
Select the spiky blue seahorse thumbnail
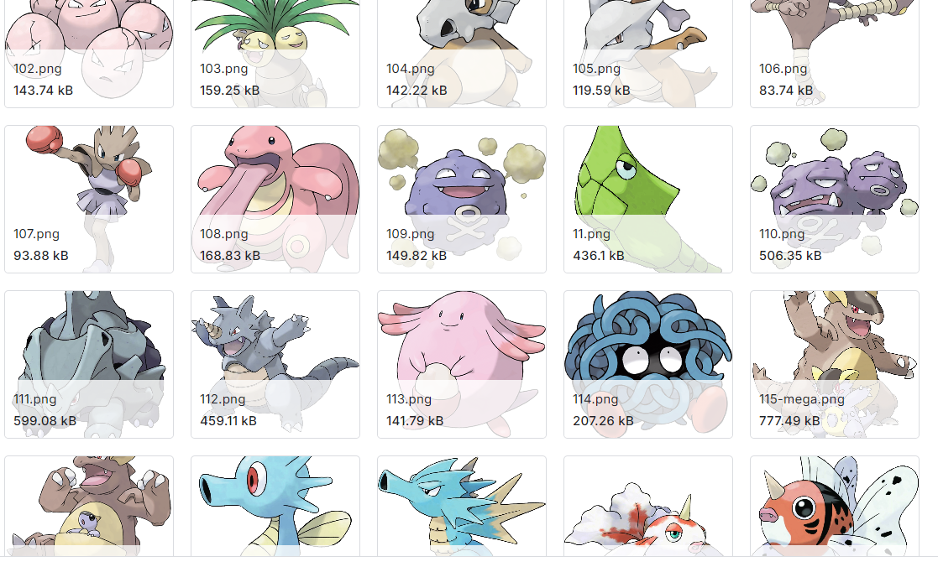(x=462, y=506)
